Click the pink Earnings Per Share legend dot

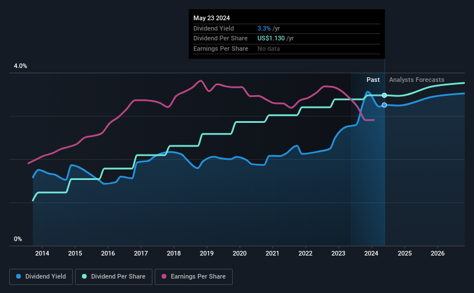coord(164,276)
